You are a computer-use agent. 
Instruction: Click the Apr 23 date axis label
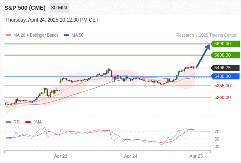(x=61, y=156)
